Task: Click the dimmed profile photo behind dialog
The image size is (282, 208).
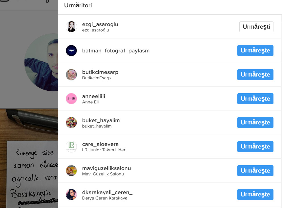Action: (x=41, y=62)
